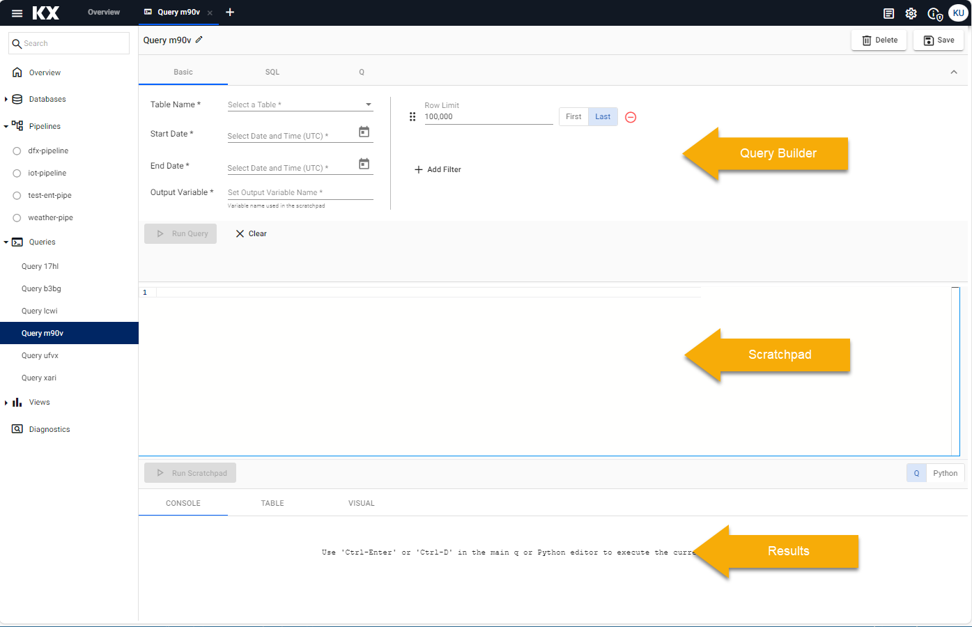Screen dimensions: 972x627
Task: Click the Views bar chart icon
Action: (x=17, y=402)
